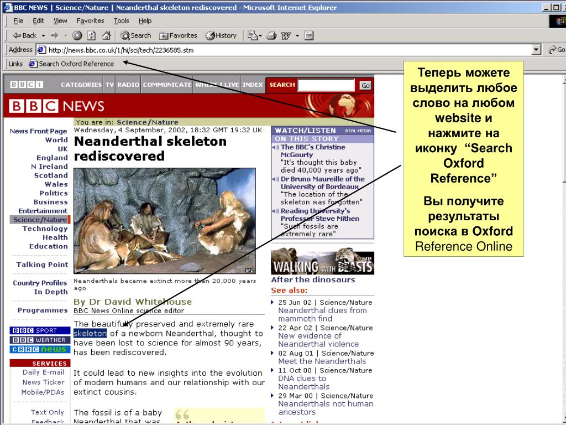Play Christine McGourty audio clip icon
566x425 pixels.
[276, 147]
